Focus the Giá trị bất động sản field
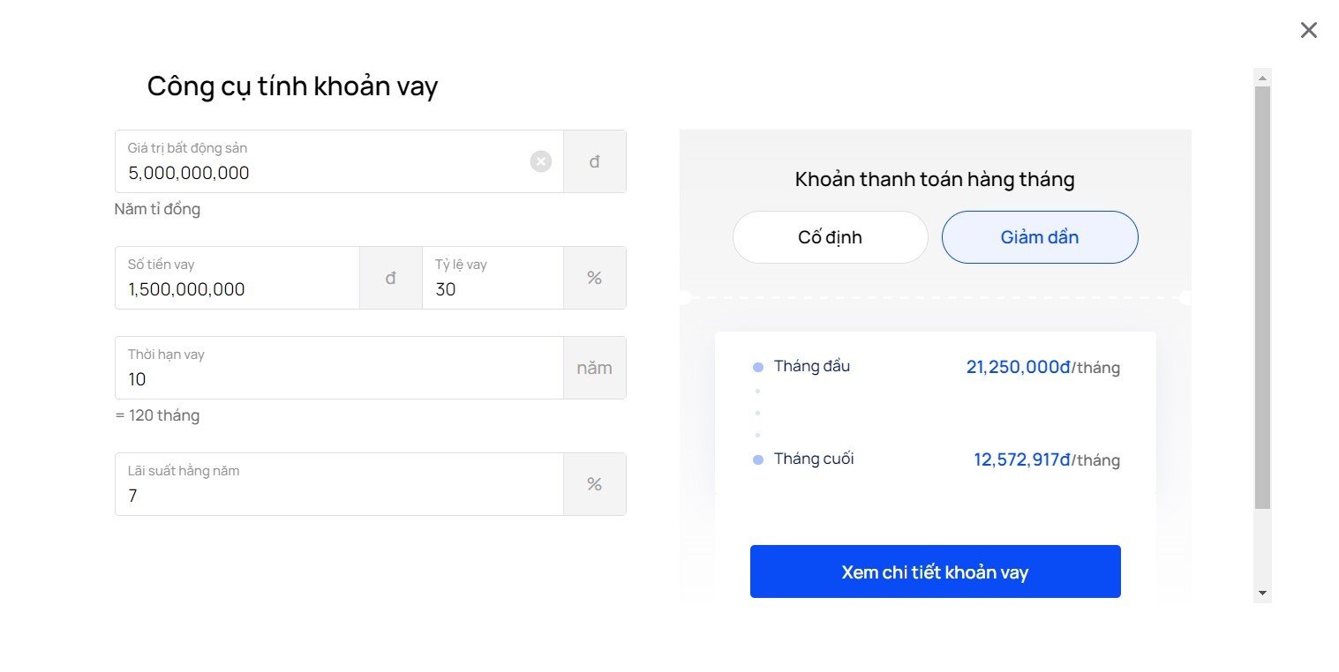1339x672 pixels. 339,161
